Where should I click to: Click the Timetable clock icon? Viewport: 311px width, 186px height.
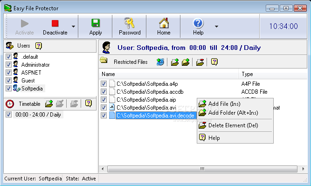10,104
